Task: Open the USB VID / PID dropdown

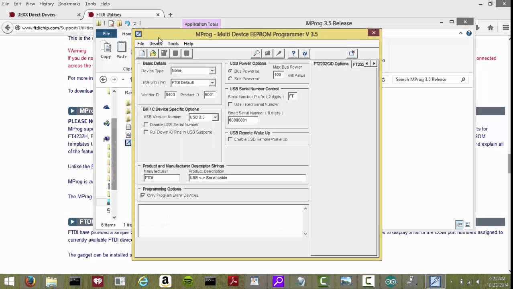Action: (x=212, y=83)
